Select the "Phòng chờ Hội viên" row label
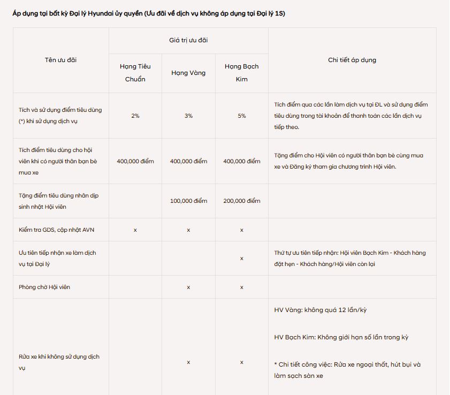This screenshot has height=395, width=450. pyautogui.click(x=44, y=287)
